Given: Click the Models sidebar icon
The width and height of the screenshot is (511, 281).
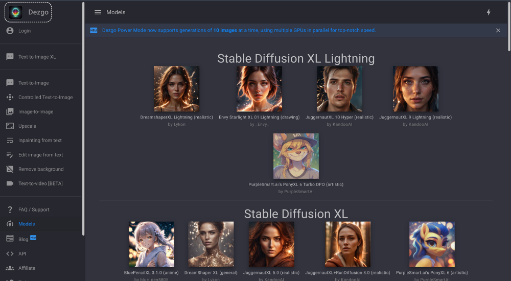Looking at the screenshot, I should [x=10, y=224].
